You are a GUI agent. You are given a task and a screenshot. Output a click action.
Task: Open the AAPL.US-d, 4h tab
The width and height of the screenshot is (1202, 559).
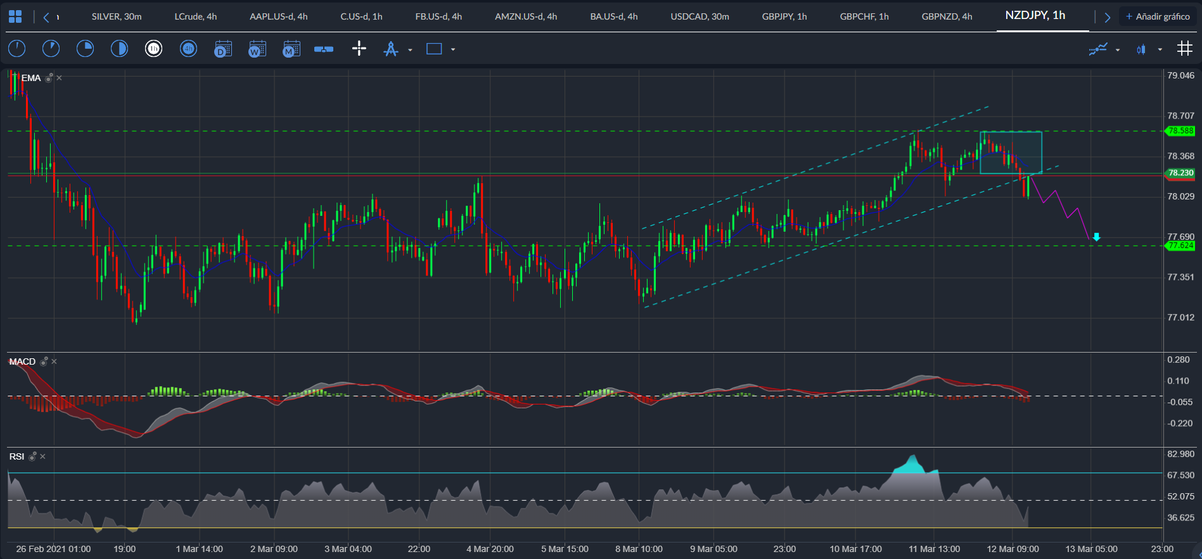[279, 16]
